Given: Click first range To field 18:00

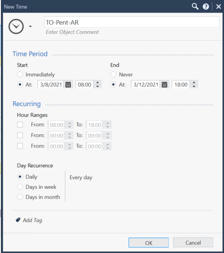Looking at the screenshot, I should point(95,125).
